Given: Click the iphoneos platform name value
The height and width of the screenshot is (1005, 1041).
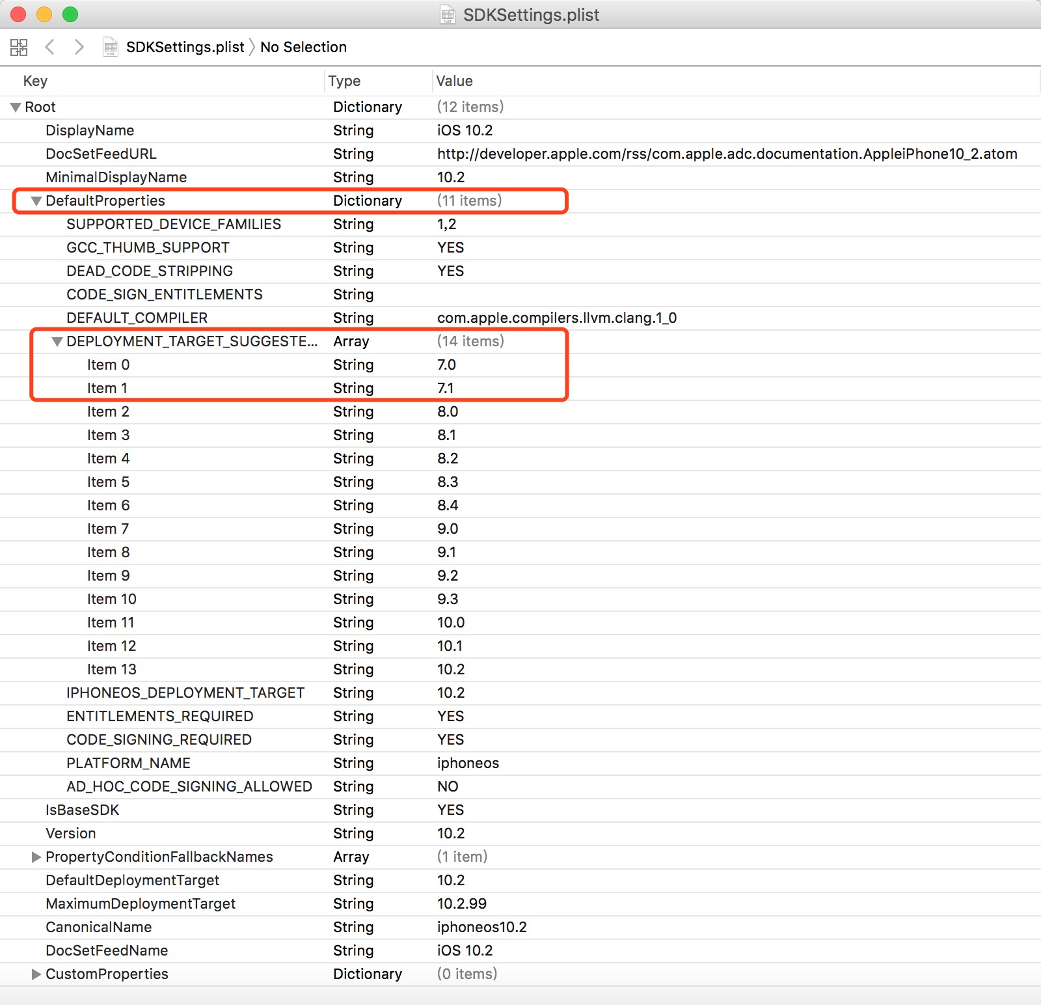Looking at the screenshot, I should 468,763.
